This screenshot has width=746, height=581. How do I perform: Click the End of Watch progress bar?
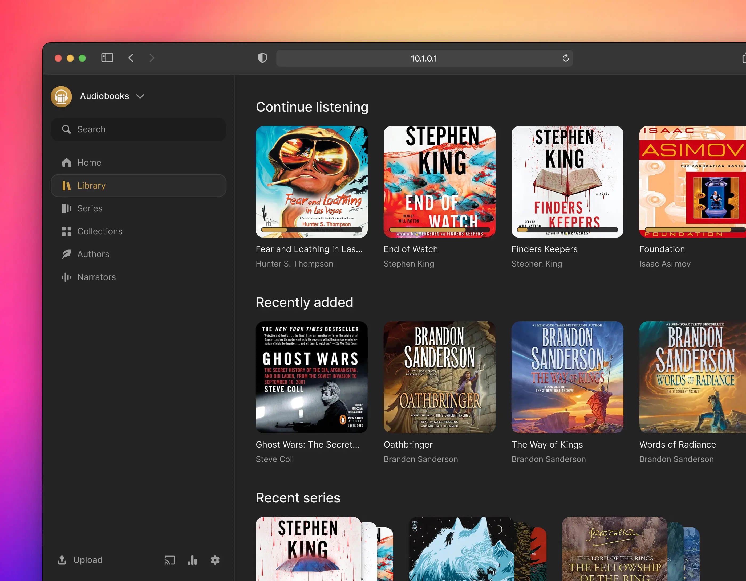tap(439, 230)
